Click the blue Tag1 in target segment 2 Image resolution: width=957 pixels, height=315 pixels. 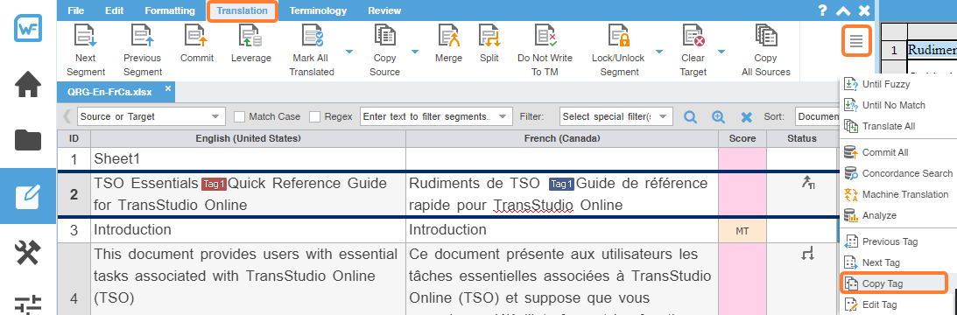561,184
